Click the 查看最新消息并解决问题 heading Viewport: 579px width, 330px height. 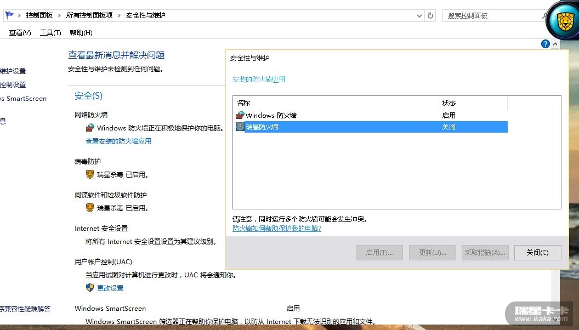(116, 55)
